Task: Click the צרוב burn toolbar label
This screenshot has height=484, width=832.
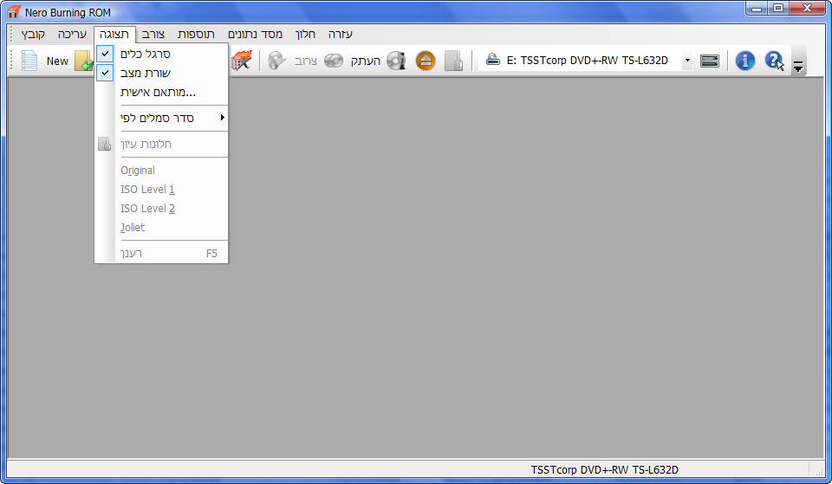Action: (x=306, y=61)
